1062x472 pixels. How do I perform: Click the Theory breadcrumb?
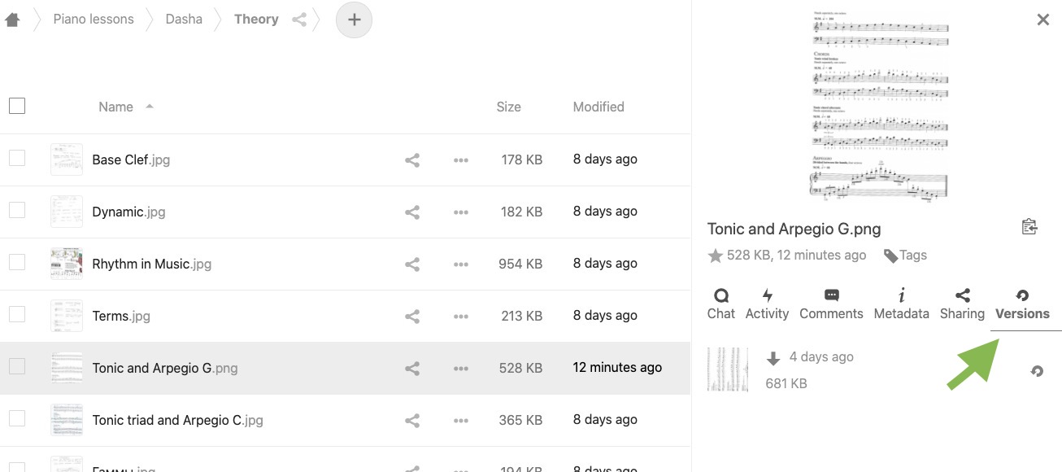[256, 20]
